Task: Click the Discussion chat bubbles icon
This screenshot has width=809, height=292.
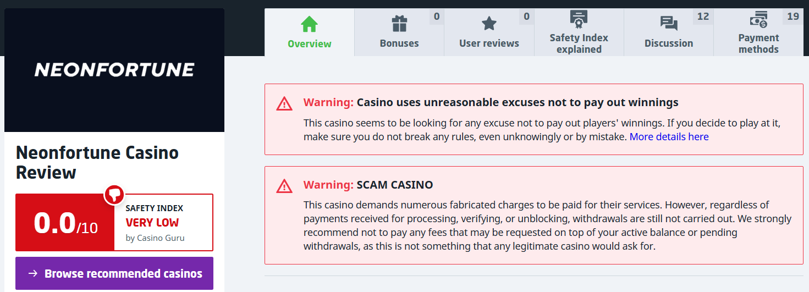Action: click(x=669, y=24)
